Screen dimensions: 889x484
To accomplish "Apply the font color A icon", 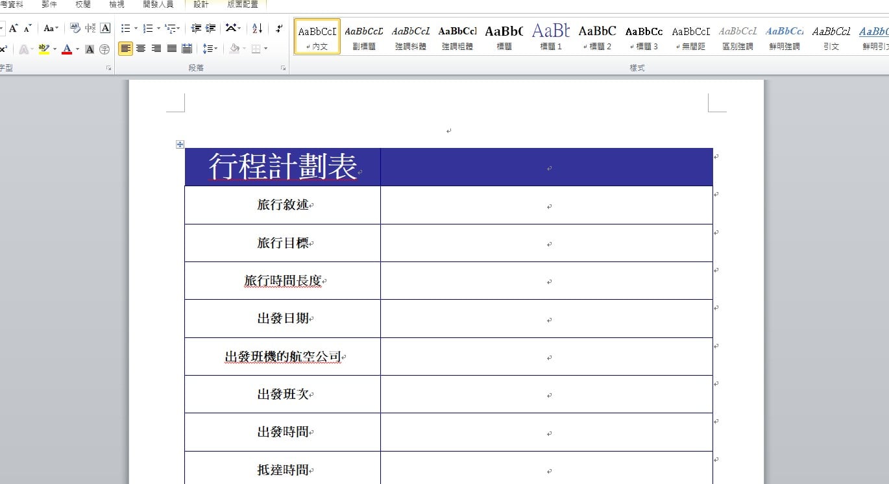I will point(67,49).
